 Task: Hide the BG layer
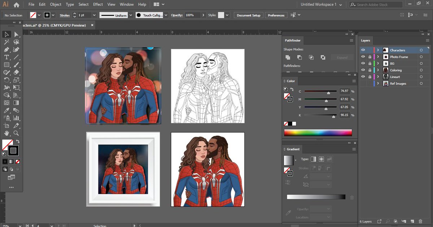[363, 64]
